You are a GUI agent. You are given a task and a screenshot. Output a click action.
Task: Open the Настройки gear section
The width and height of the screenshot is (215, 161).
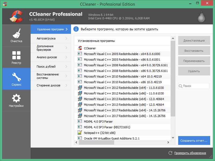tap(16, 100)
